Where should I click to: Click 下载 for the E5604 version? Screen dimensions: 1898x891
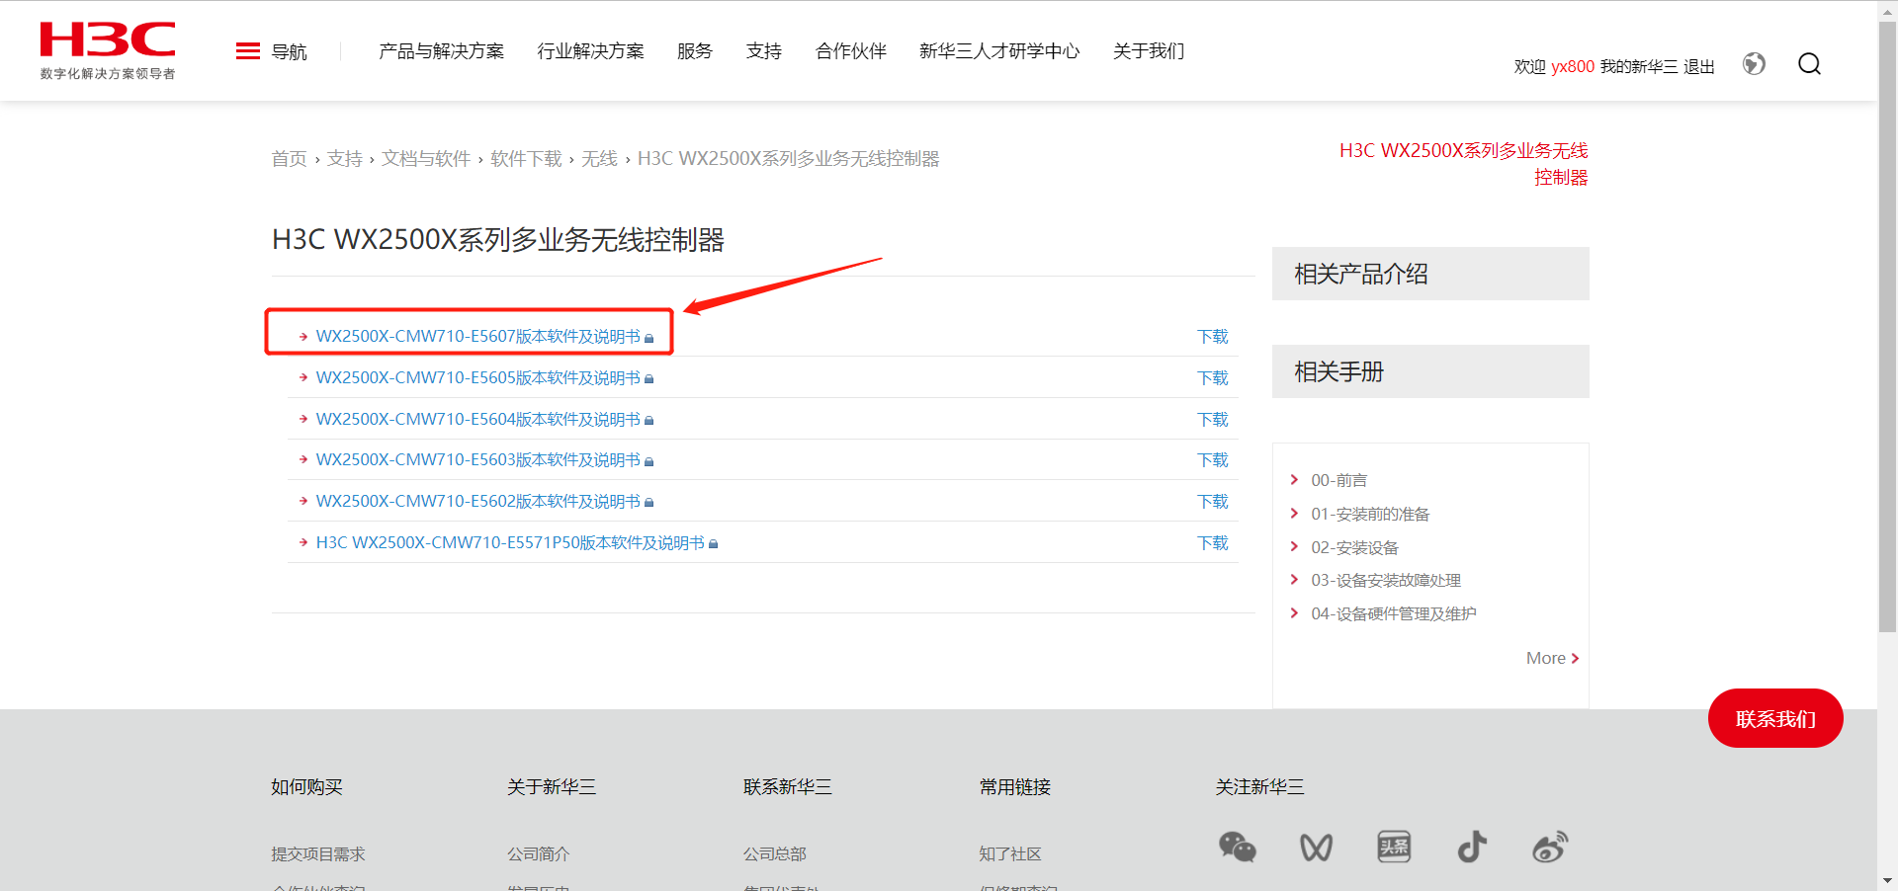click(1213, 420)
